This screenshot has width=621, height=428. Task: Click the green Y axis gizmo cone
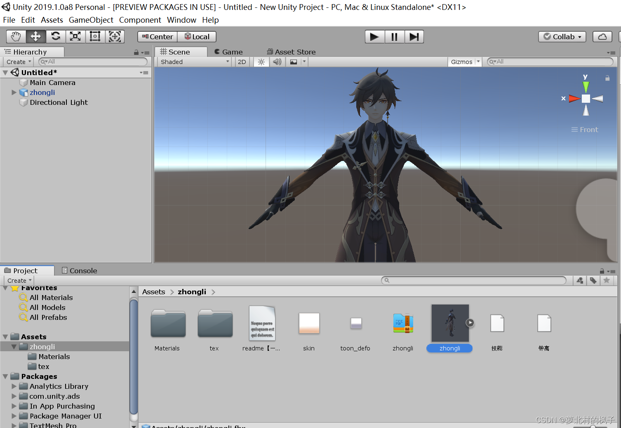(x=586, y=87)
